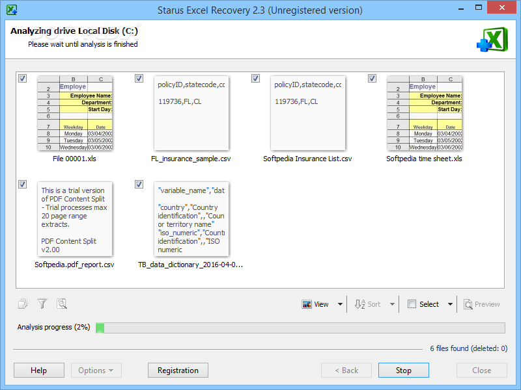Click the Help button
521x390 pixels.
pyautogui.click(x=39, y=370)
